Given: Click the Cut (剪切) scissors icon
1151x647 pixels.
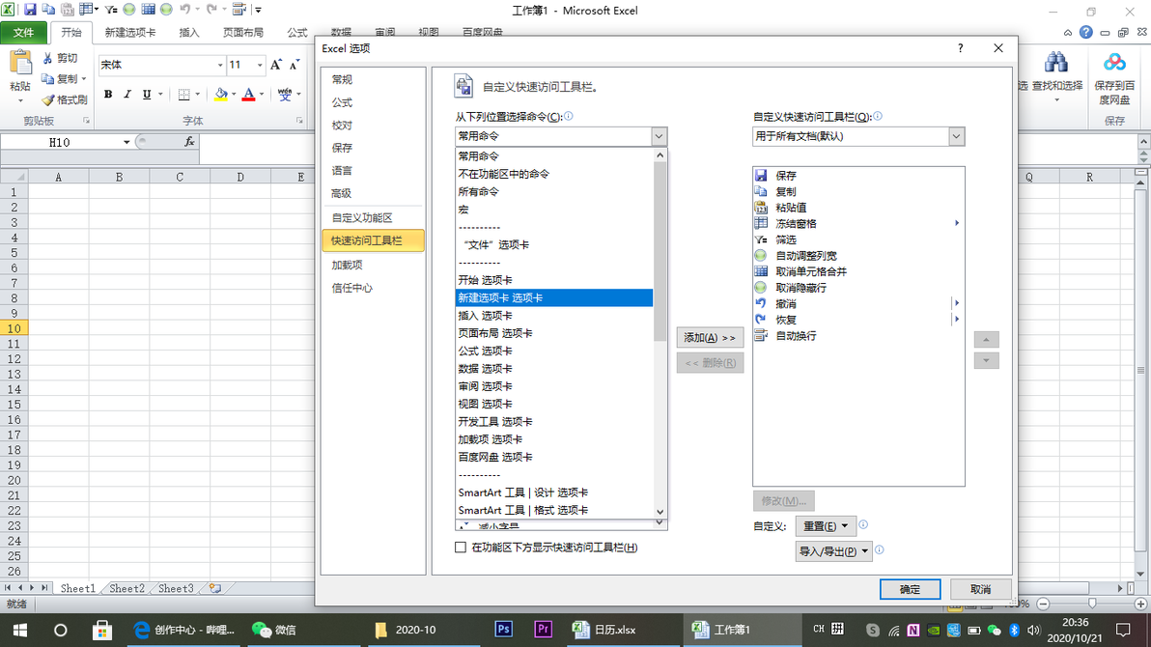Looking at the screenshot, I should (x=47, y=58).
